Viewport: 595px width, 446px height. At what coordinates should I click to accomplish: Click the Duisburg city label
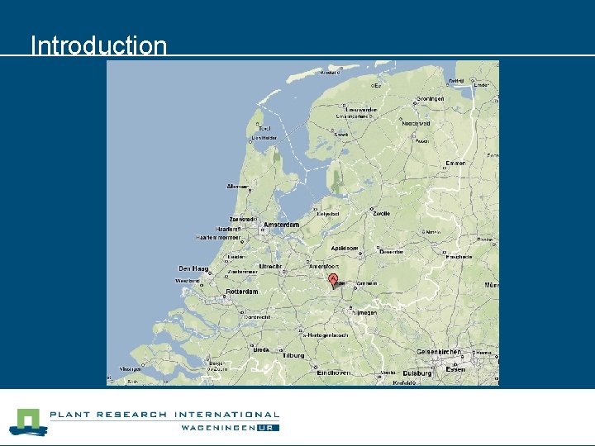point(417,373)
